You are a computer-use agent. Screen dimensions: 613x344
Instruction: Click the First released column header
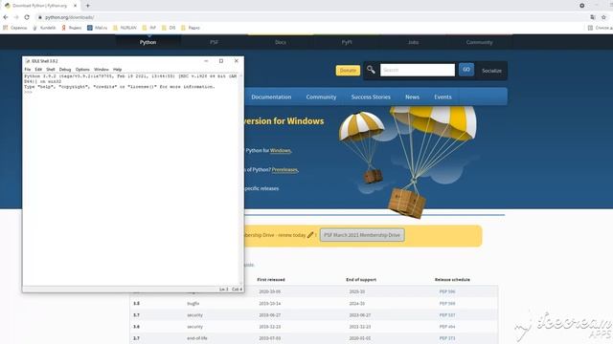271,280
